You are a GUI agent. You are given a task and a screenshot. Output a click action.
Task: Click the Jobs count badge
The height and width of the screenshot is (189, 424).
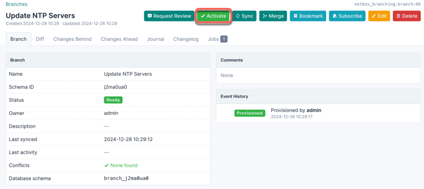(x=224, y=39)
